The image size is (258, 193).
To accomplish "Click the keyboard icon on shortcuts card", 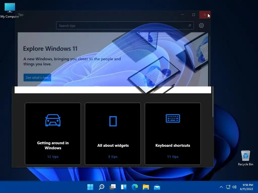I will 173,118.
